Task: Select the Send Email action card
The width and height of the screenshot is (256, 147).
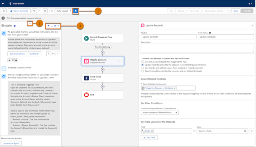Action: 102,78
